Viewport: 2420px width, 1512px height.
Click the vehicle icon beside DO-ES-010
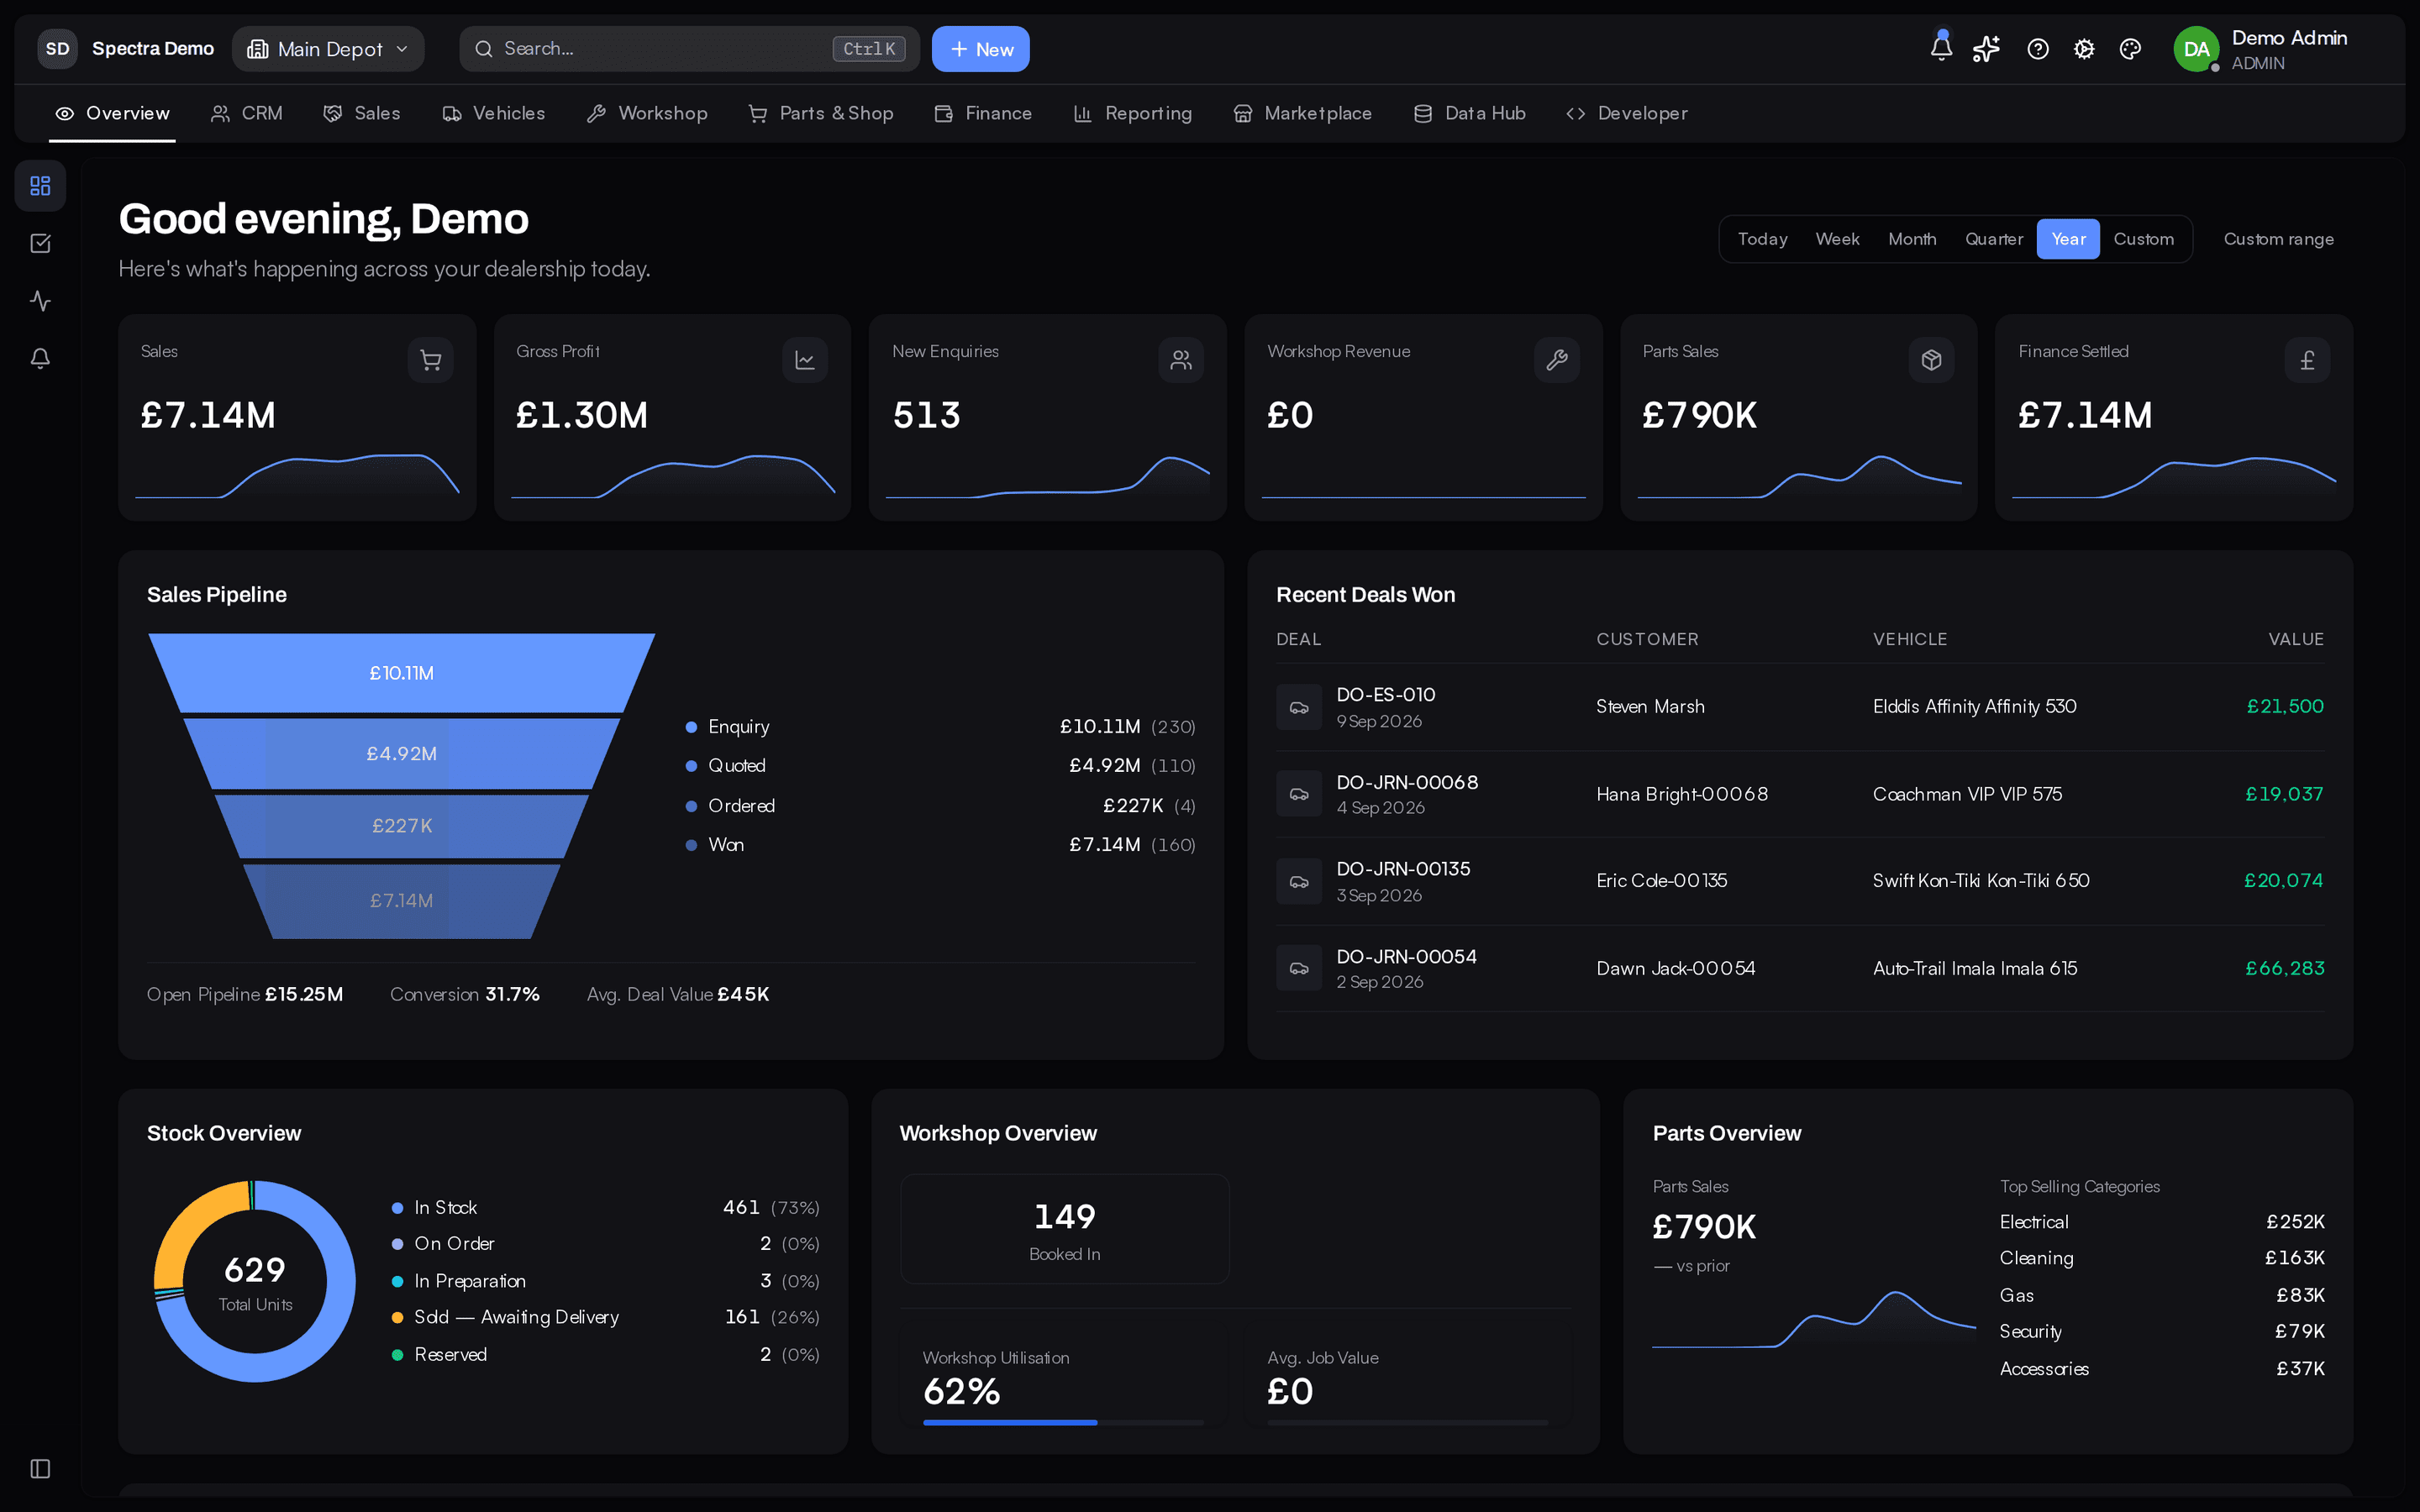(1299, 707)
